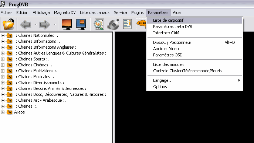The image size is (254, 143).
Task: Select Options in Paramètres menu
Action: click(x=194, y=87)
